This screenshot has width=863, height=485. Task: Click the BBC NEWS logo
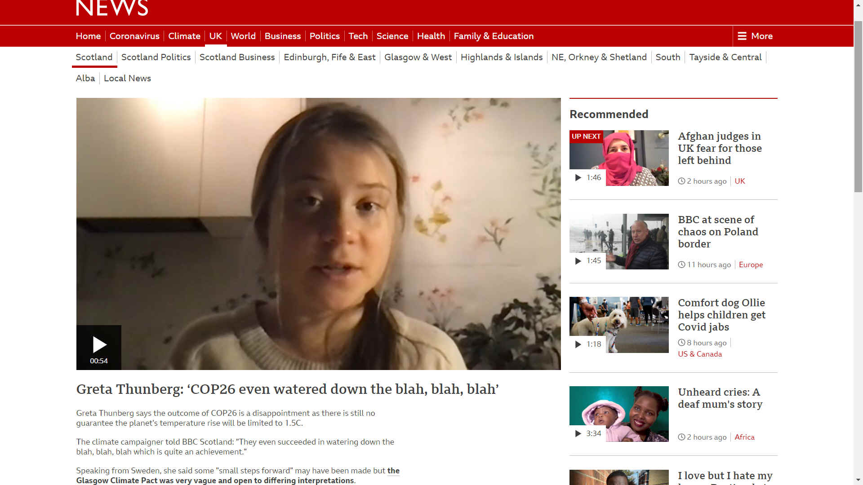(112, 8)
